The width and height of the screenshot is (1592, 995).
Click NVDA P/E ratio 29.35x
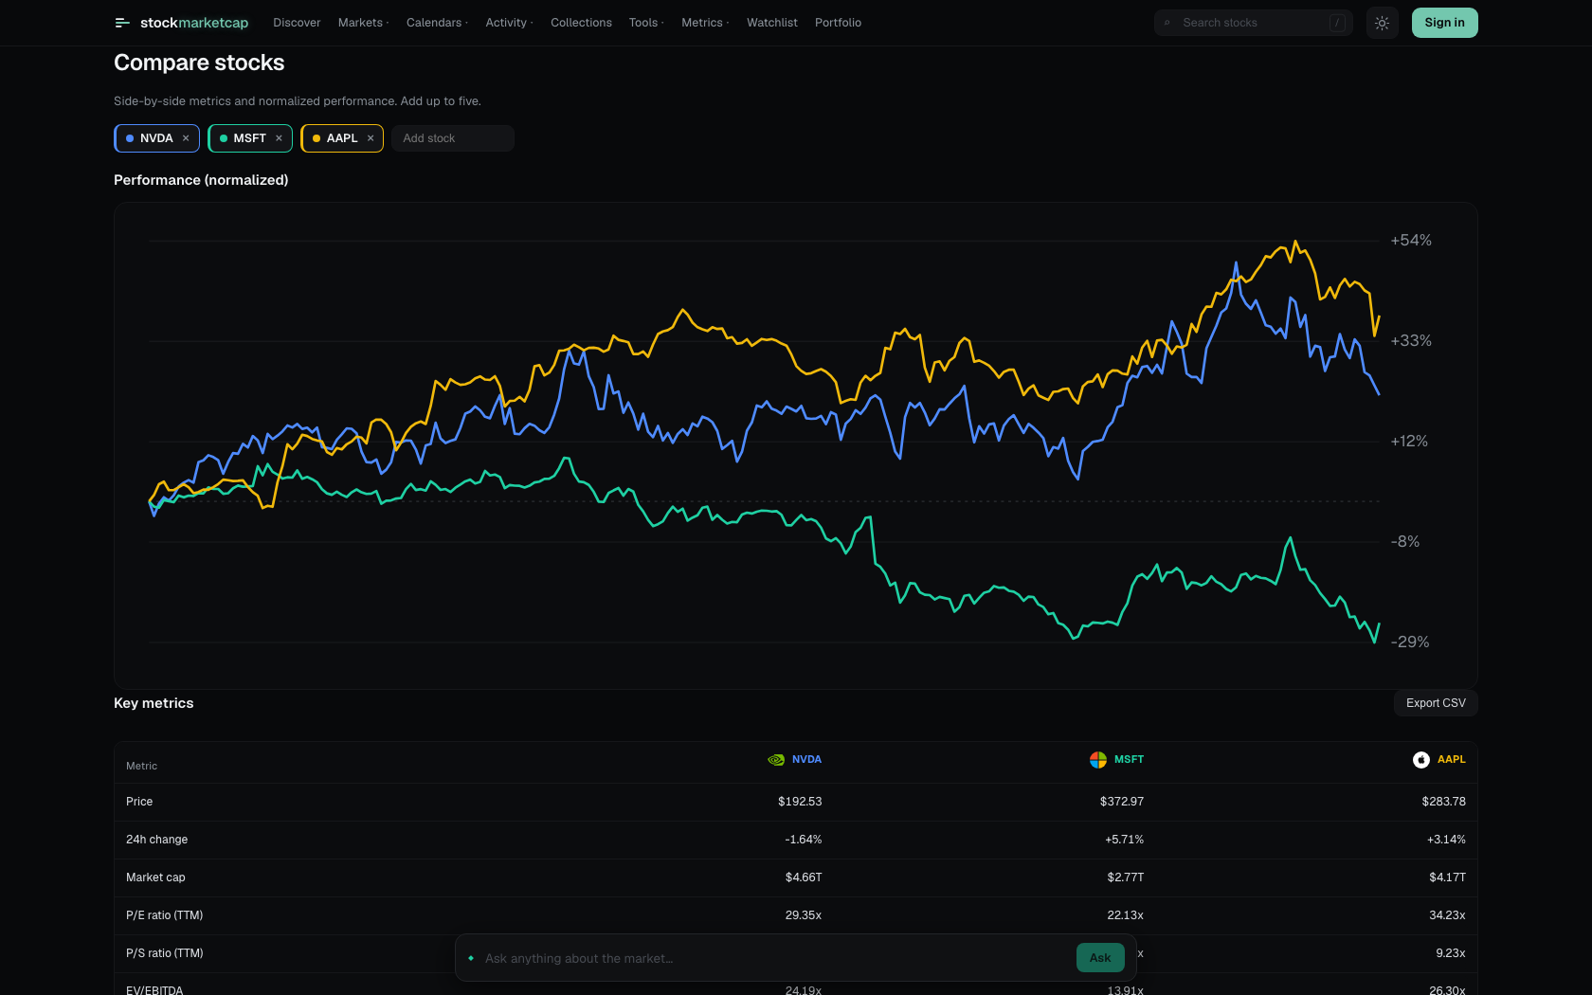tap(804, 915)
